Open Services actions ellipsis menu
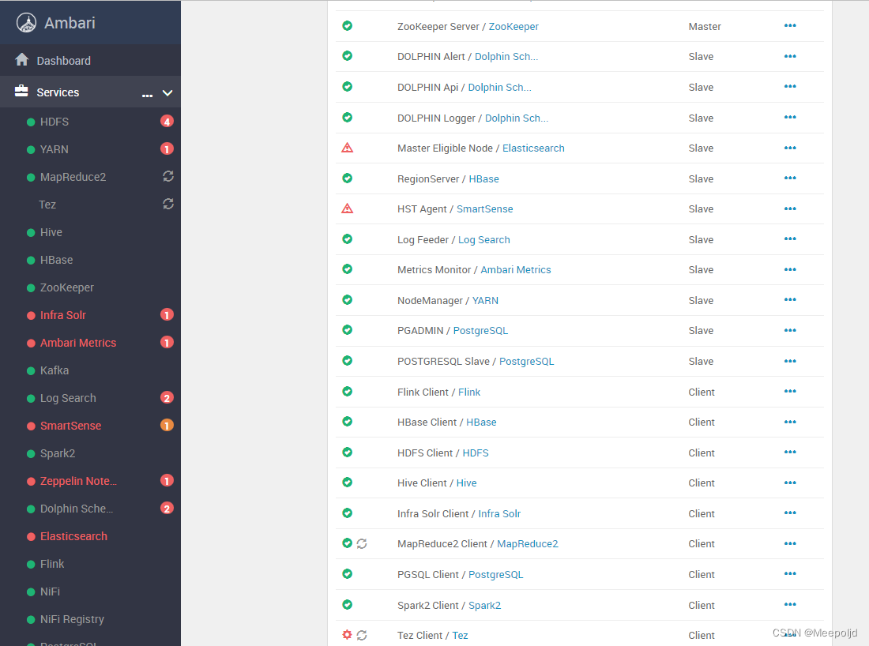 [147, 96]
